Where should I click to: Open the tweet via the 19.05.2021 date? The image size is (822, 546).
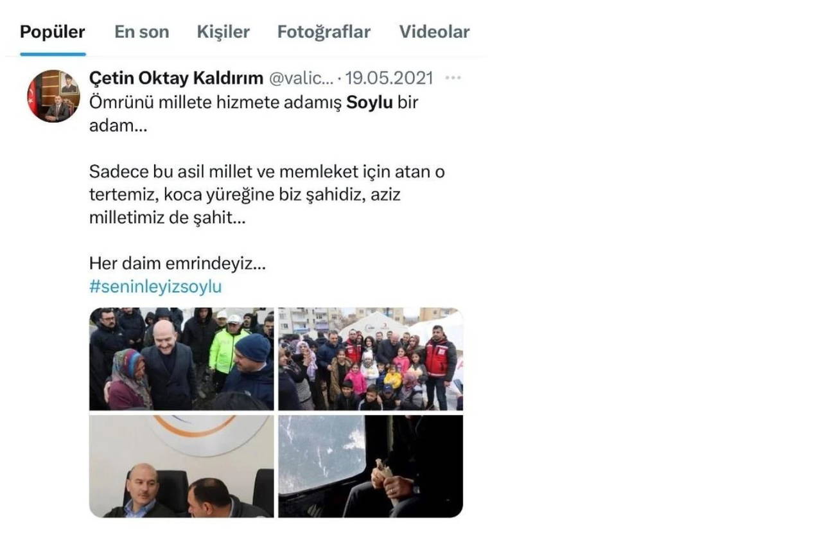pos(389,78)
